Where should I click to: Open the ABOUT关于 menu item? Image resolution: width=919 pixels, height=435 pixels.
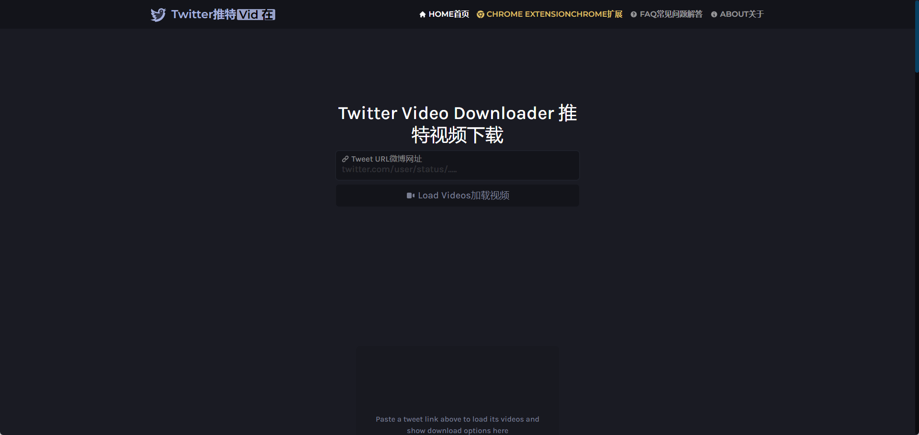coord(737,14)
